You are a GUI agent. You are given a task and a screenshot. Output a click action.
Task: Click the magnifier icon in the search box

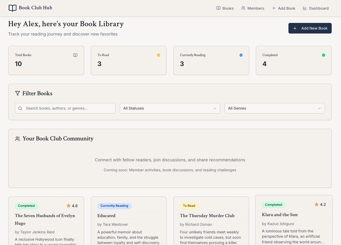click(20, 108)
